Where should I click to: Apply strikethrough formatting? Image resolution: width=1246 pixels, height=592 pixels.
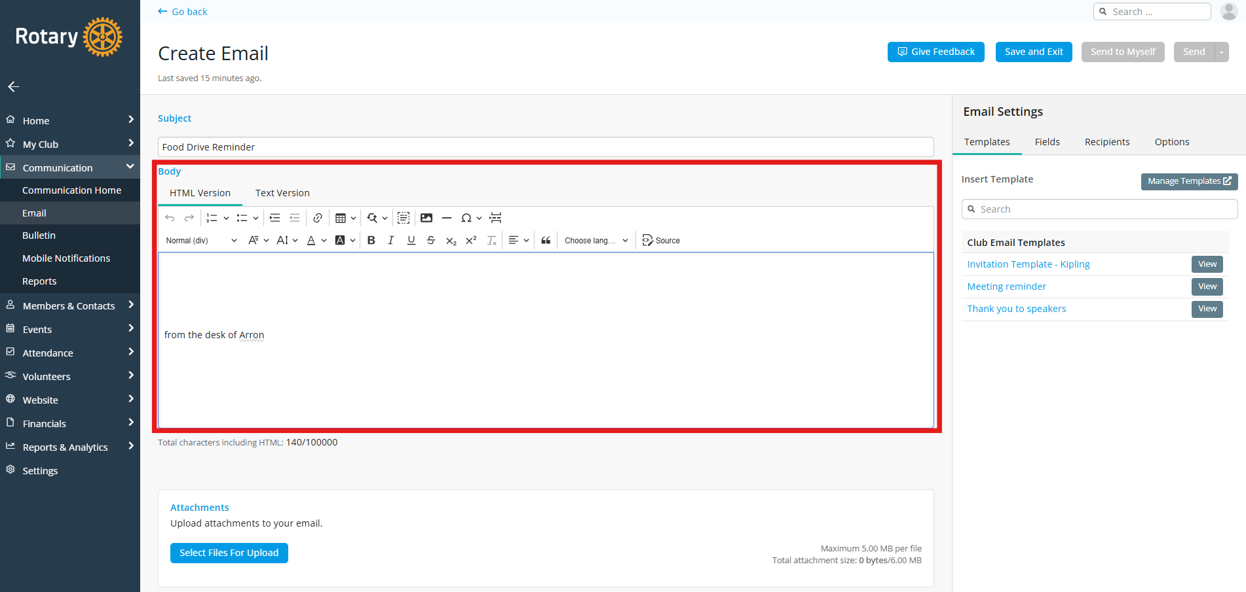click(431, 240)
